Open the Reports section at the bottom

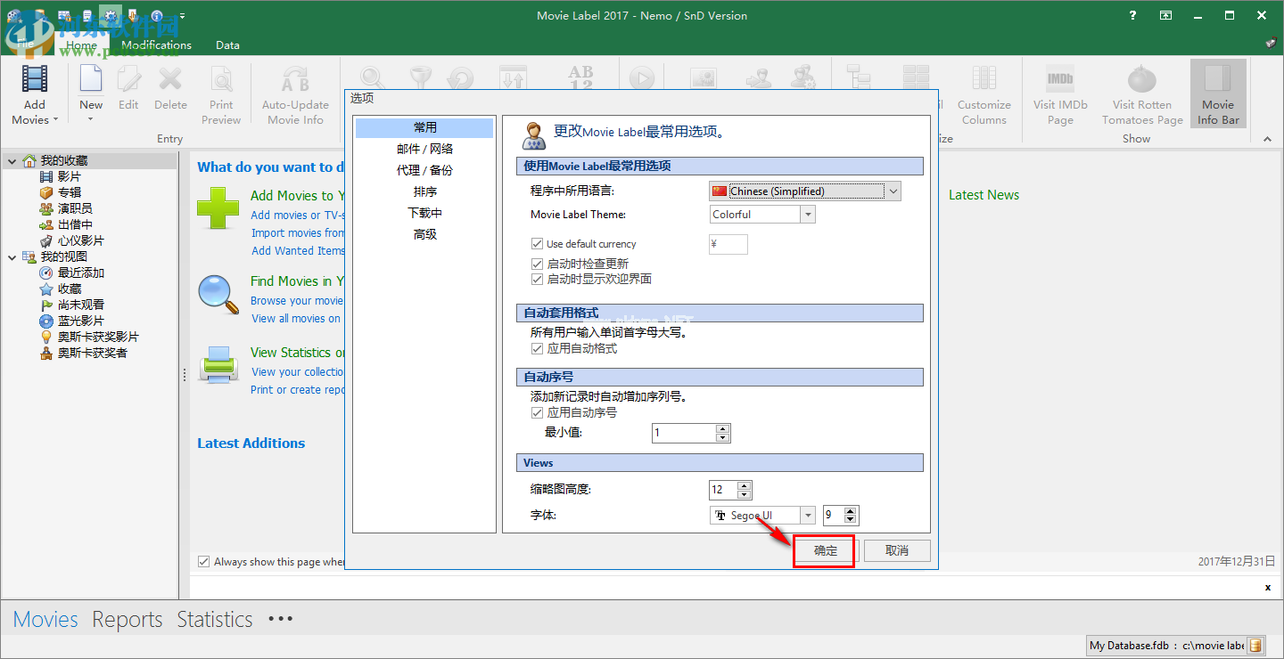coord(128,619)
